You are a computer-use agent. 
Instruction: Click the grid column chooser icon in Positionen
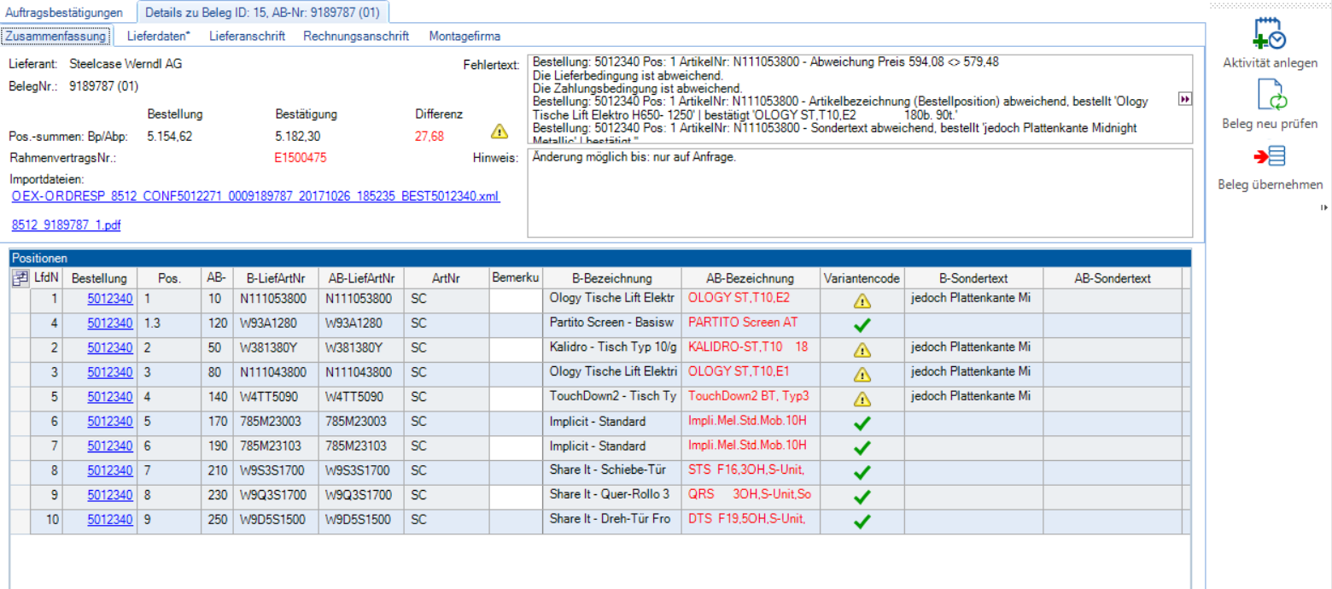click(x=20, y=278)
